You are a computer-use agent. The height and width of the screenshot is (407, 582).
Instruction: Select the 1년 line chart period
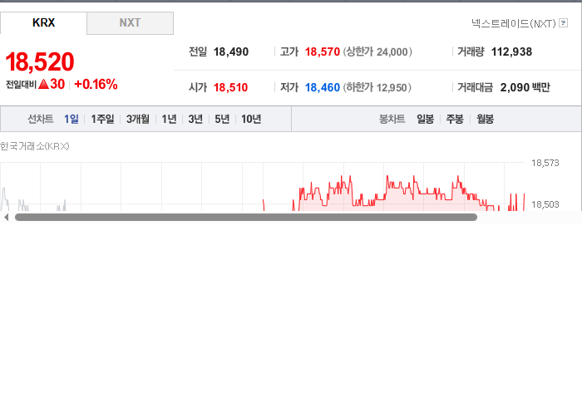(169, 119)
